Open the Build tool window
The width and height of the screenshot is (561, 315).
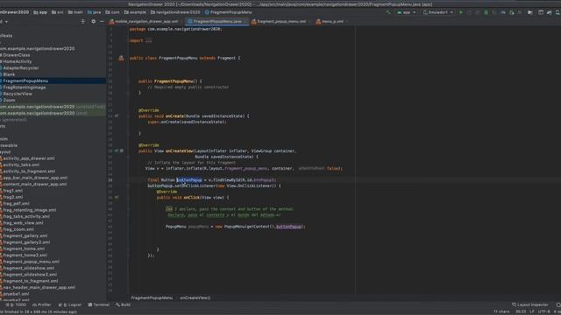(x=123, y=304)
